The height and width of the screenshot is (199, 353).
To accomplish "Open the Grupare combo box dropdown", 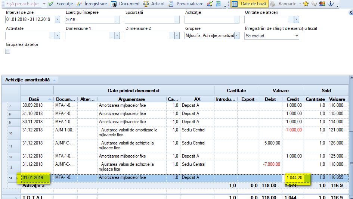I will 236,35.
